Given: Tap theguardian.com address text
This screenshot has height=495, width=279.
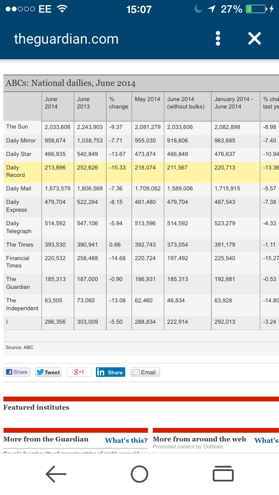Looking at the screenshot, I should tap(66, 39).
